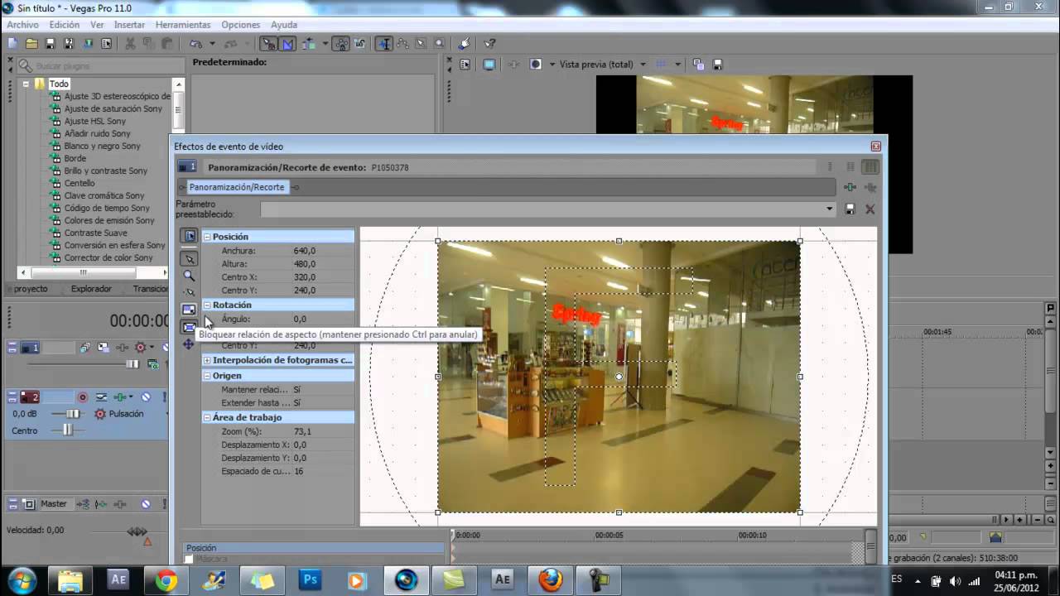Viewport: 1060px width, 596px height.
Task: Adjust the Centro pan slider on the track
Action: click(x=69, y=430)
